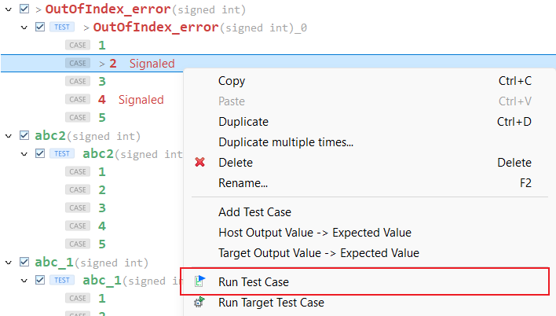Select Rename... in the context menu
This screenshot has width=556, height=316.
(x=243, y=183)
